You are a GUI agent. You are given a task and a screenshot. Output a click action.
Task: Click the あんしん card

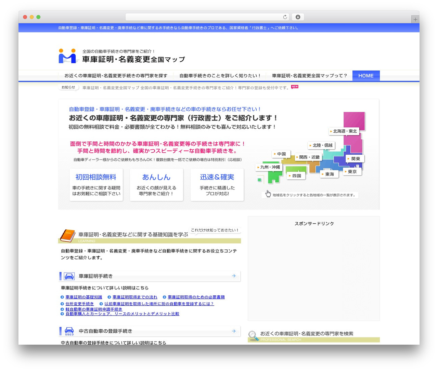coord(156,185)
